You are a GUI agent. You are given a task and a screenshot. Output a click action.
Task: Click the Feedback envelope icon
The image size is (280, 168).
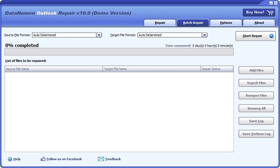tap(101, 159)
